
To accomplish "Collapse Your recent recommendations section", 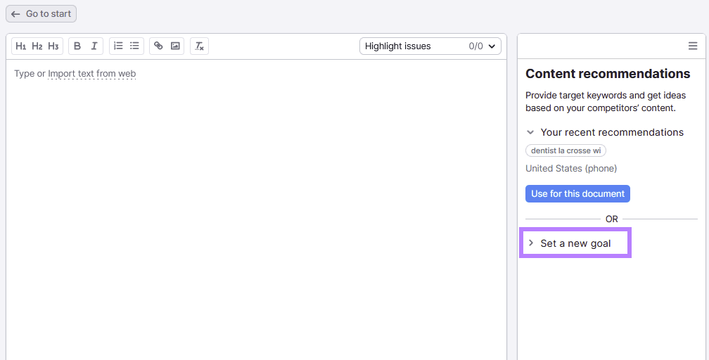I will [x=531, y=132].
